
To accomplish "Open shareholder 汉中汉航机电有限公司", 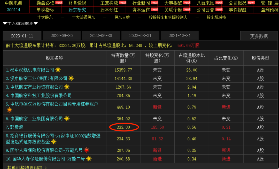I will (30, 70).
